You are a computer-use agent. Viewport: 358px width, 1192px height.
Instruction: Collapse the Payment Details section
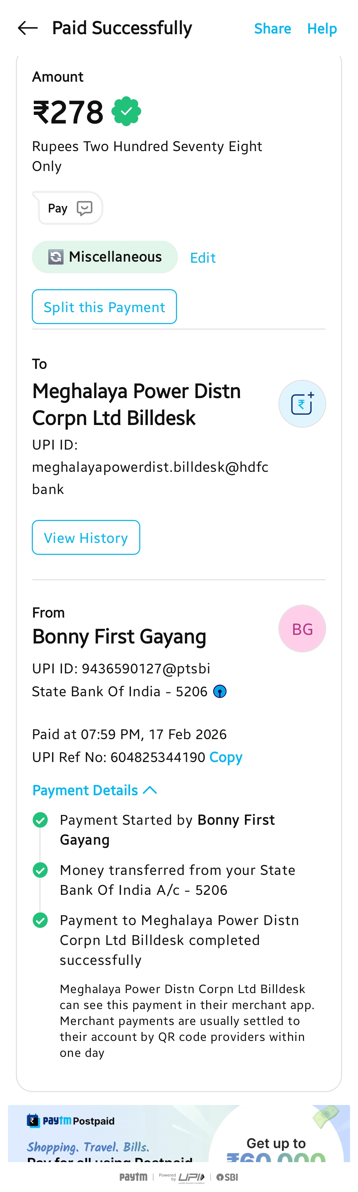tap(86, 790)
